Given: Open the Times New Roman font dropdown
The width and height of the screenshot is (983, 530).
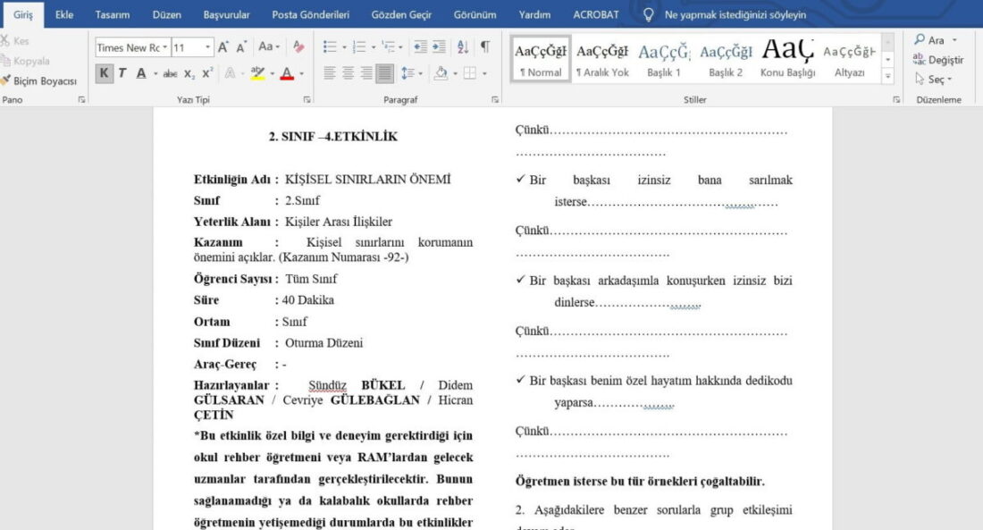Looking at the screenshot, I should 165,47.
